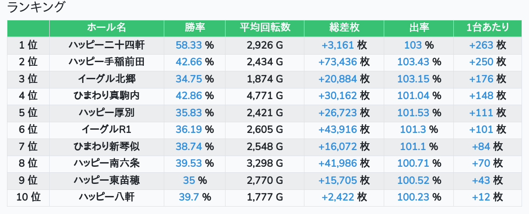Viewport: 529px width, 214px height.
Task: Click the 平均回転数 column header
Action: (264, 28)
